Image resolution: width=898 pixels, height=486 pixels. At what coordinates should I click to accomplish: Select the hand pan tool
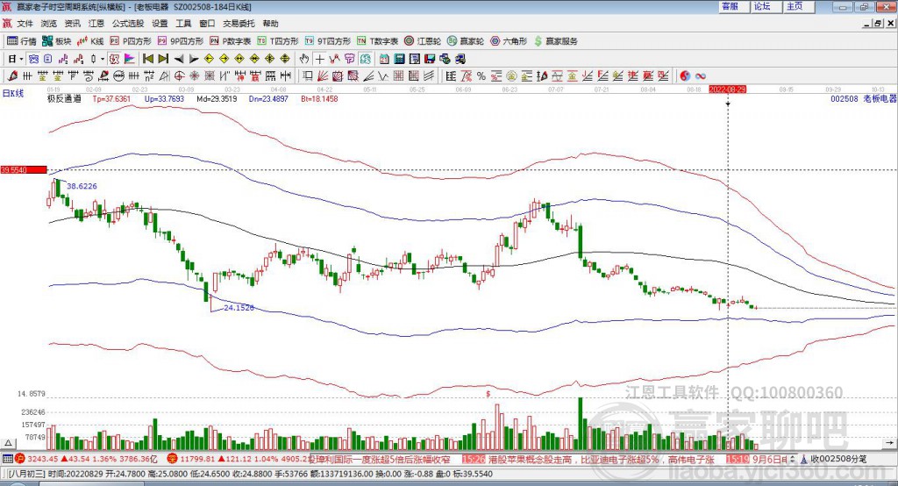[304, 59]
